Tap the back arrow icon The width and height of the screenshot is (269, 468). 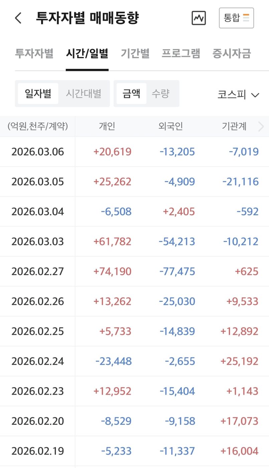pos(18,18)
